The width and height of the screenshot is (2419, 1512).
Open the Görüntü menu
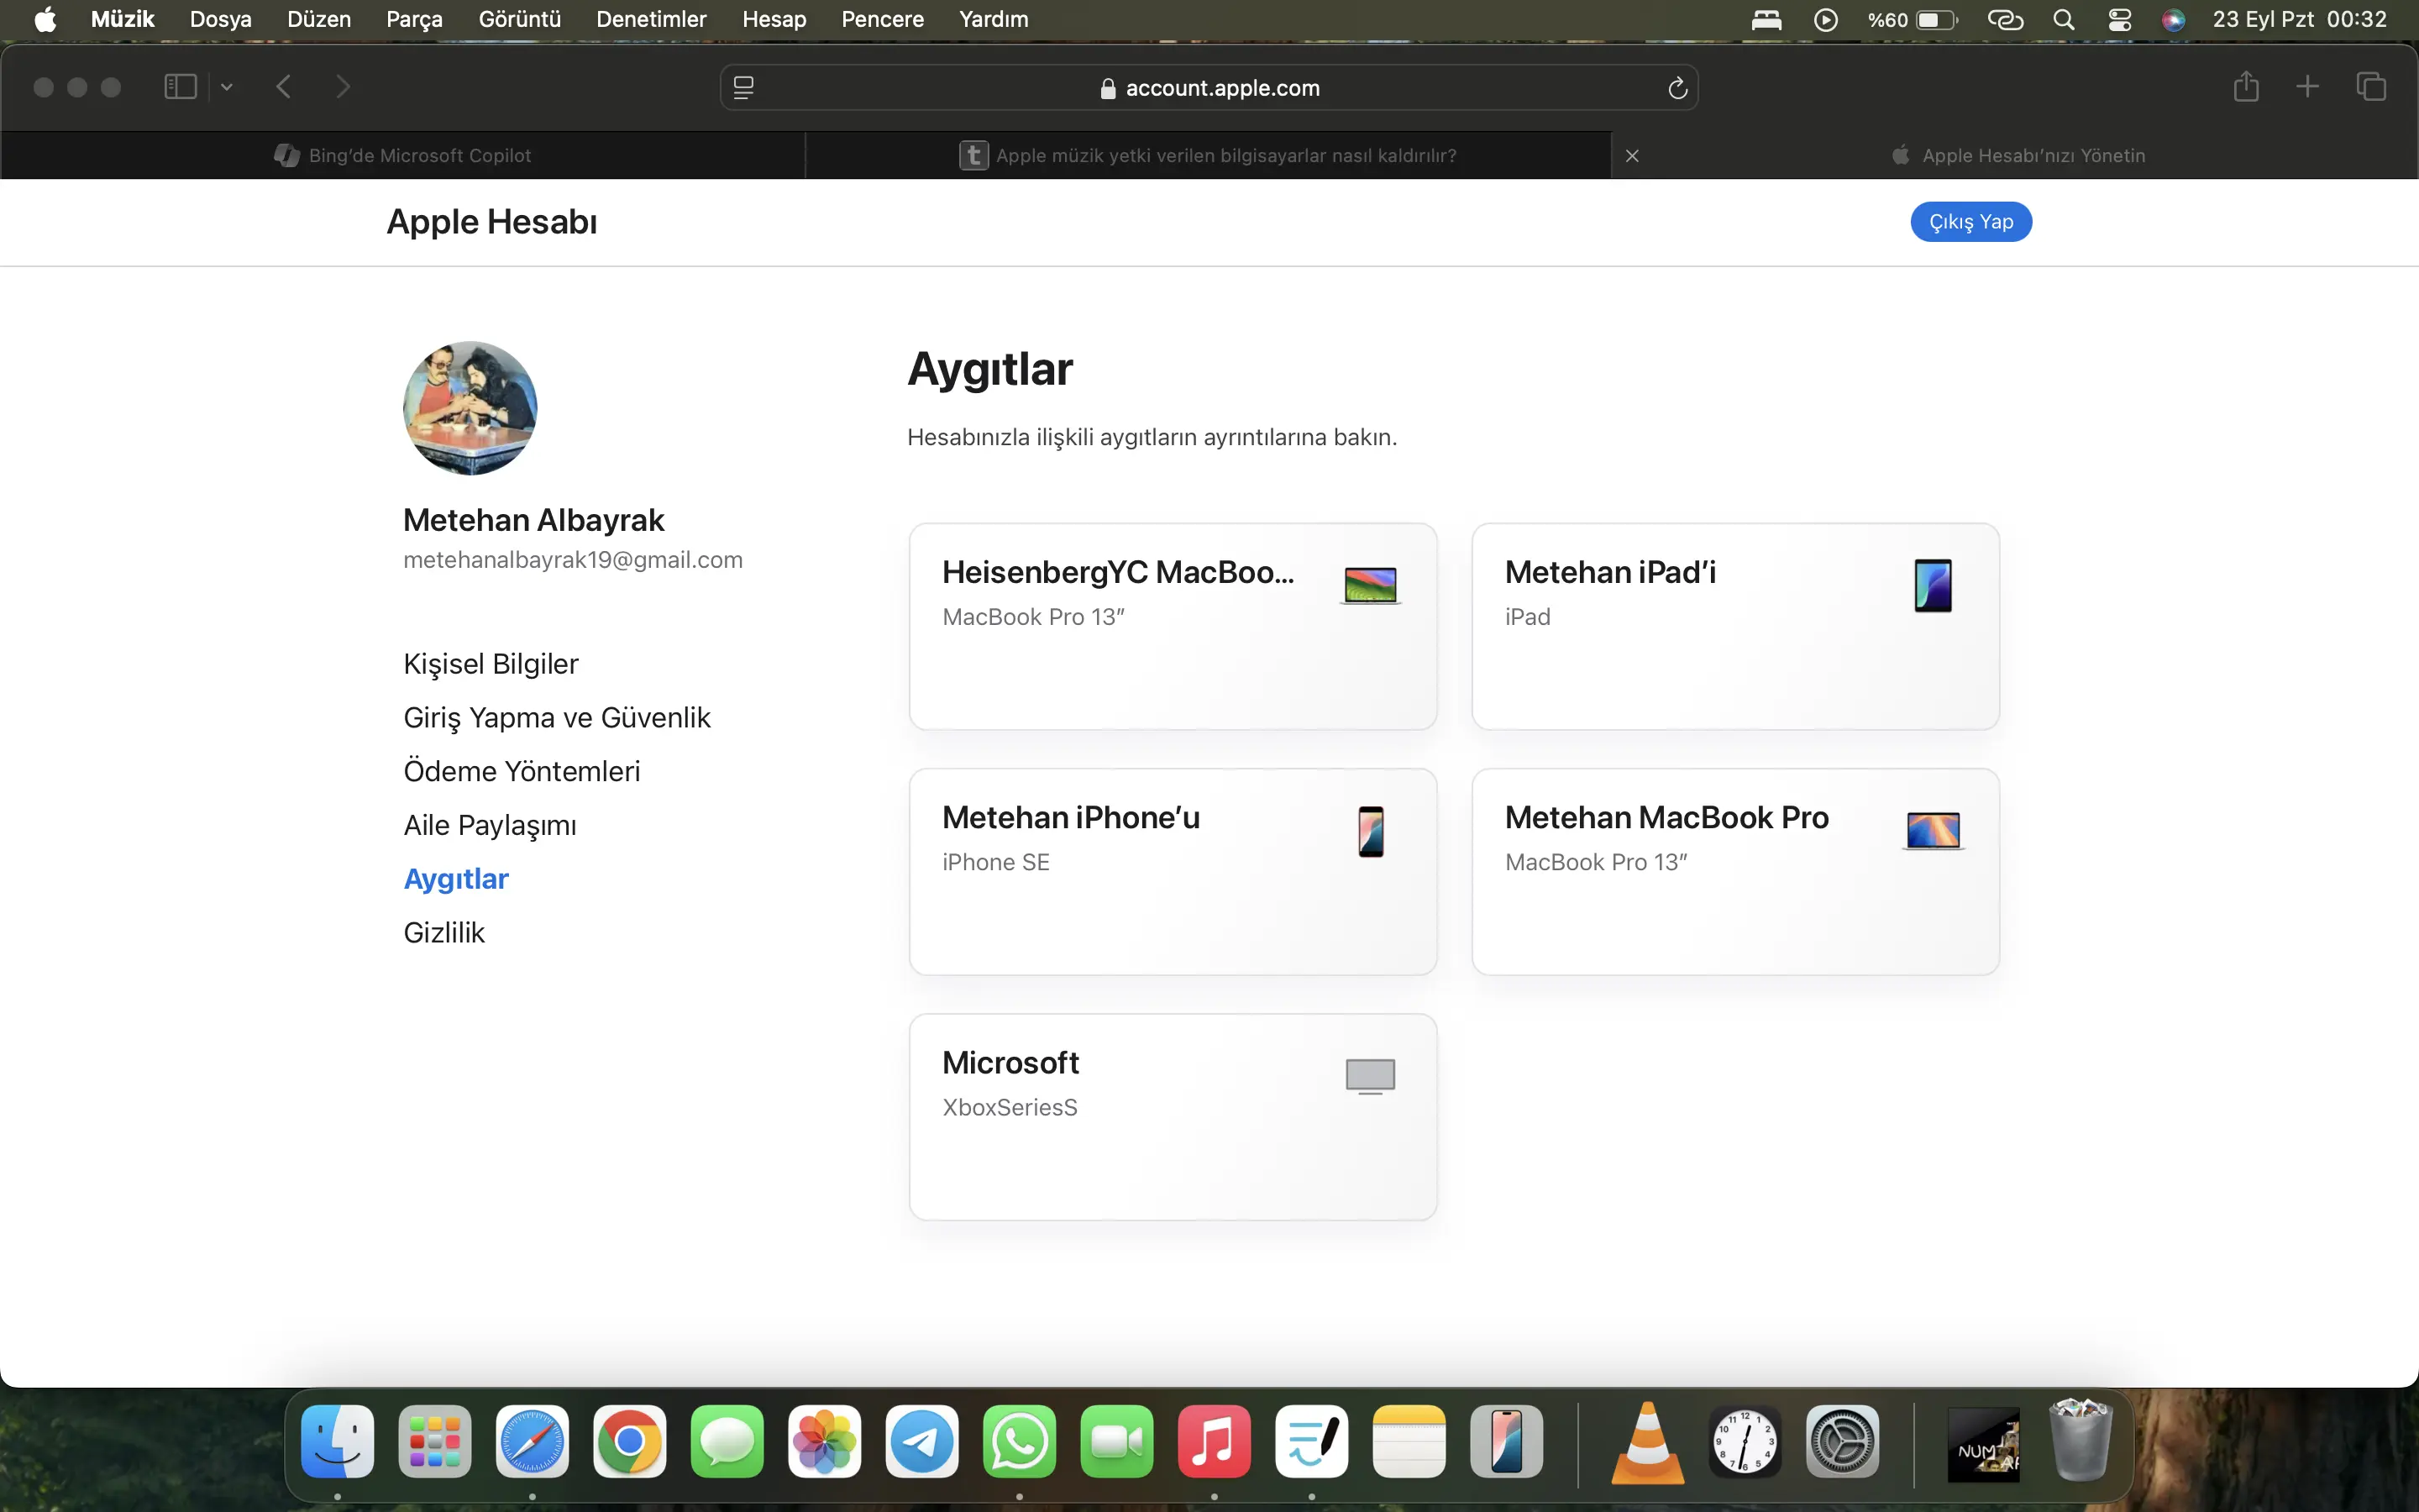click(520, 19)
